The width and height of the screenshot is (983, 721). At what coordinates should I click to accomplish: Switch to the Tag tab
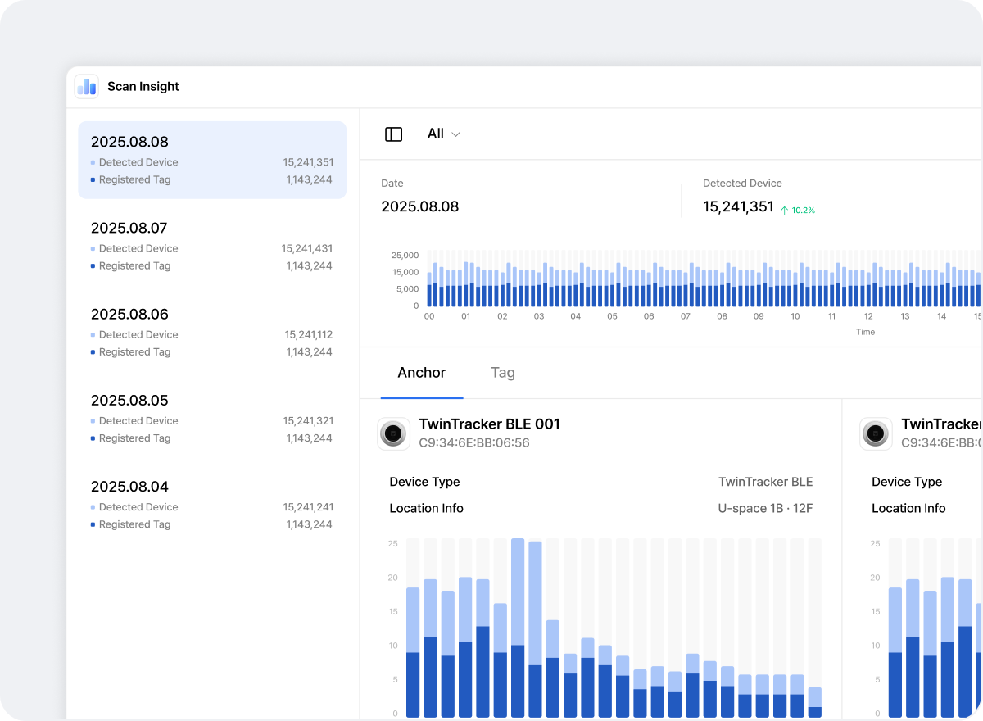(502, 373)
